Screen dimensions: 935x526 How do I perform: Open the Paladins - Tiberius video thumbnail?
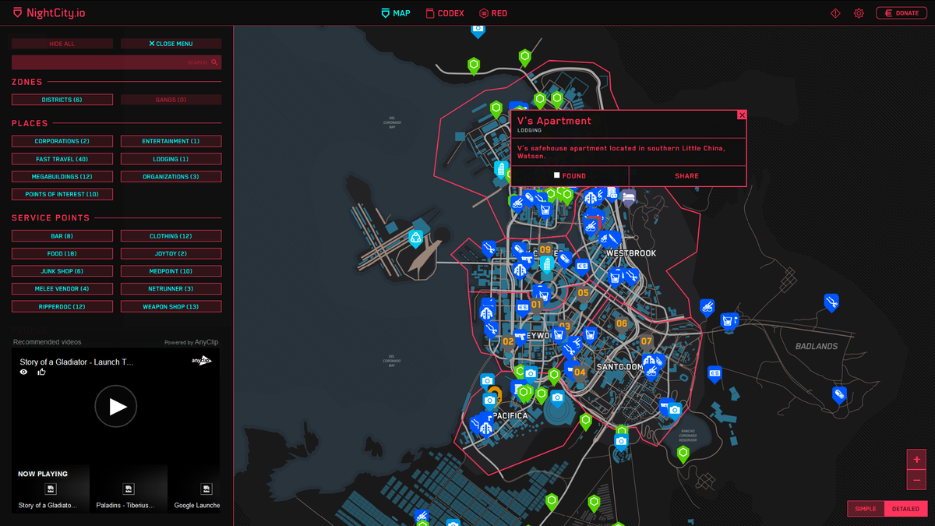[x=129, y=489]
